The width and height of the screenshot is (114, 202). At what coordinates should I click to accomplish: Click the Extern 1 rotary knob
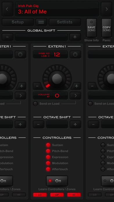coord(57,79)
